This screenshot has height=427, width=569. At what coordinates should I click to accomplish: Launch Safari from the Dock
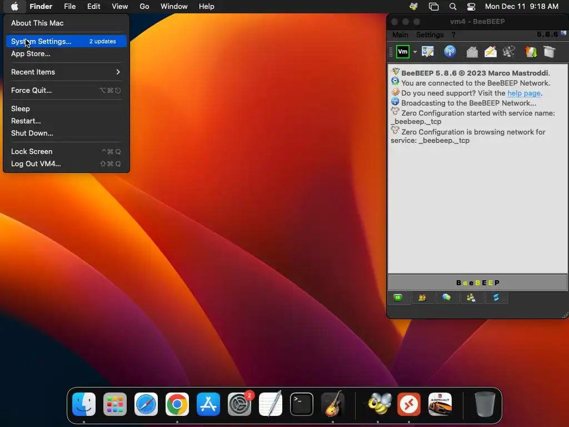tap(146, 404)
